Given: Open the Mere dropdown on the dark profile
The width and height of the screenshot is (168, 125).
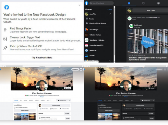Looking at the screenshot, I should (x=132, y=100).
